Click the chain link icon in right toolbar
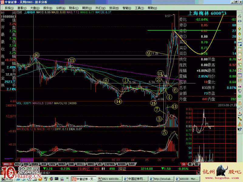The width and height of the screenshot is (243, 182). click(x=240, y=16)
